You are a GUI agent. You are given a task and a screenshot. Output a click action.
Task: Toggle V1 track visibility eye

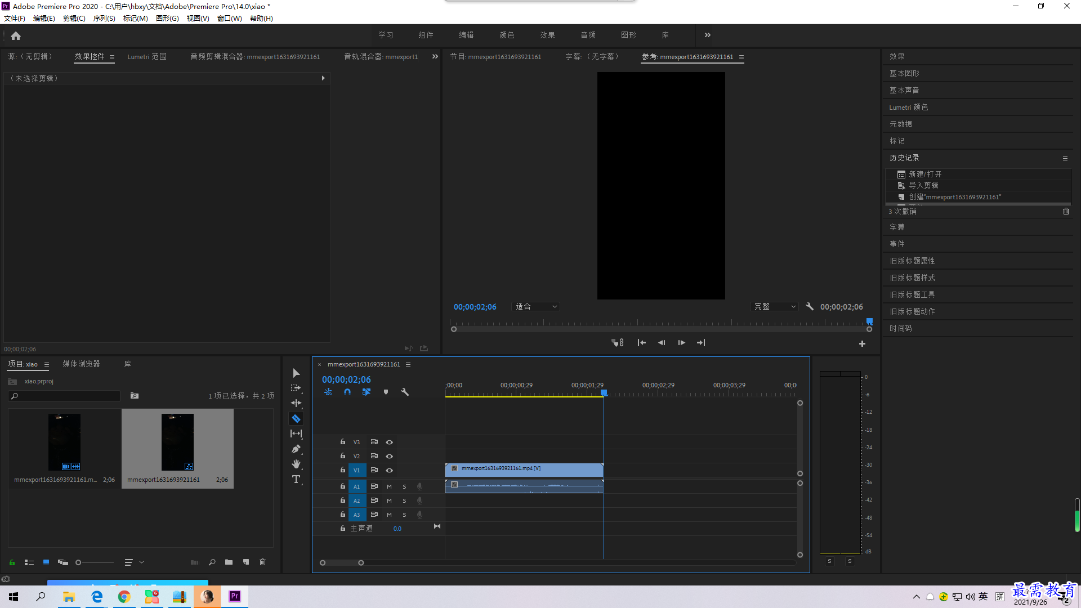point(389,470)
